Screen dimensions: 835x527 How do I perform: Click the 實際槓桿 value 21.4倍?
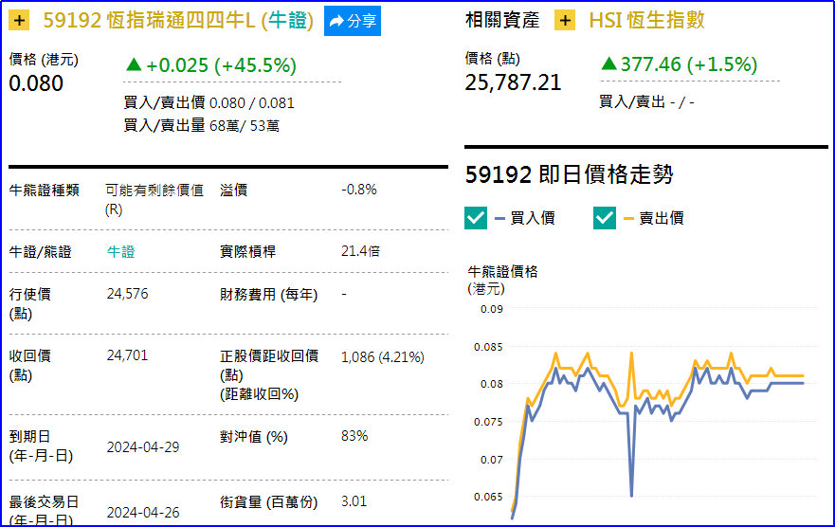pyautogui.click(x=360, y=251)
